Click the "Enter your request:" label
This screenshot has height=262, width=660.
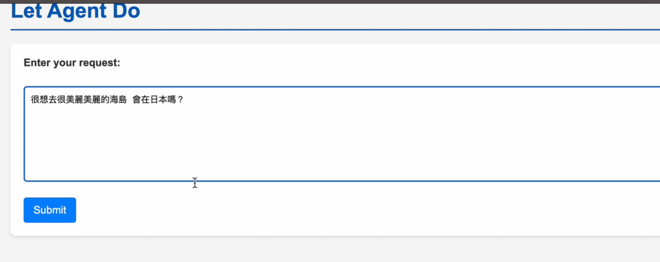pos(72,63)
